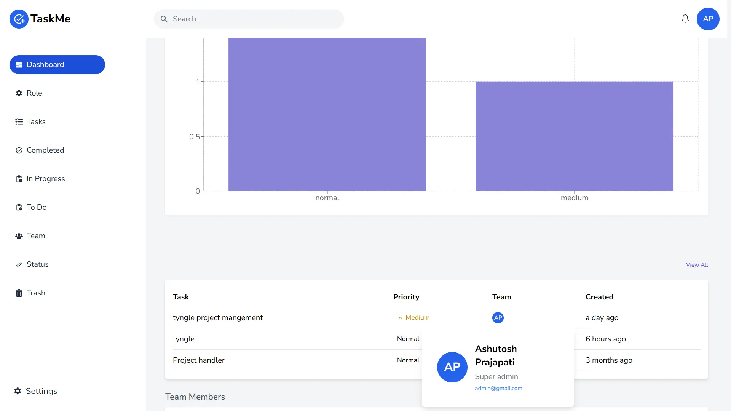Open the notifications bell
The image size is (731, 411).
point(685,19)
